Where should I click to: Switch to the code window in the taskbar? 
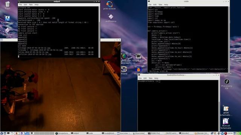pyautogui.click(x=93, y=133)
